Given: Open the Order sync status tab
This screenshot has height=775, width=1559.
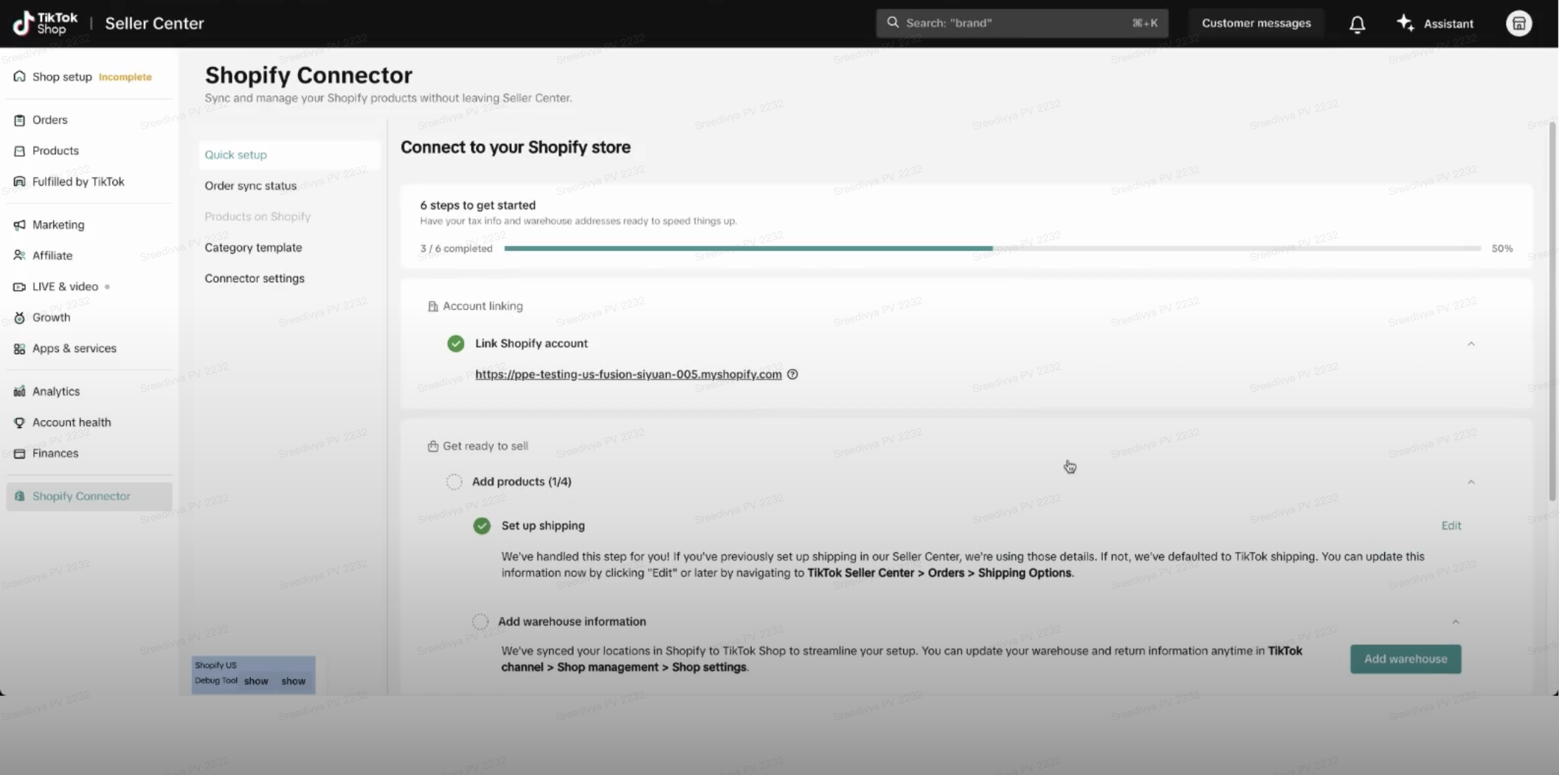Looking at the screenshot, I should (250, 186).
